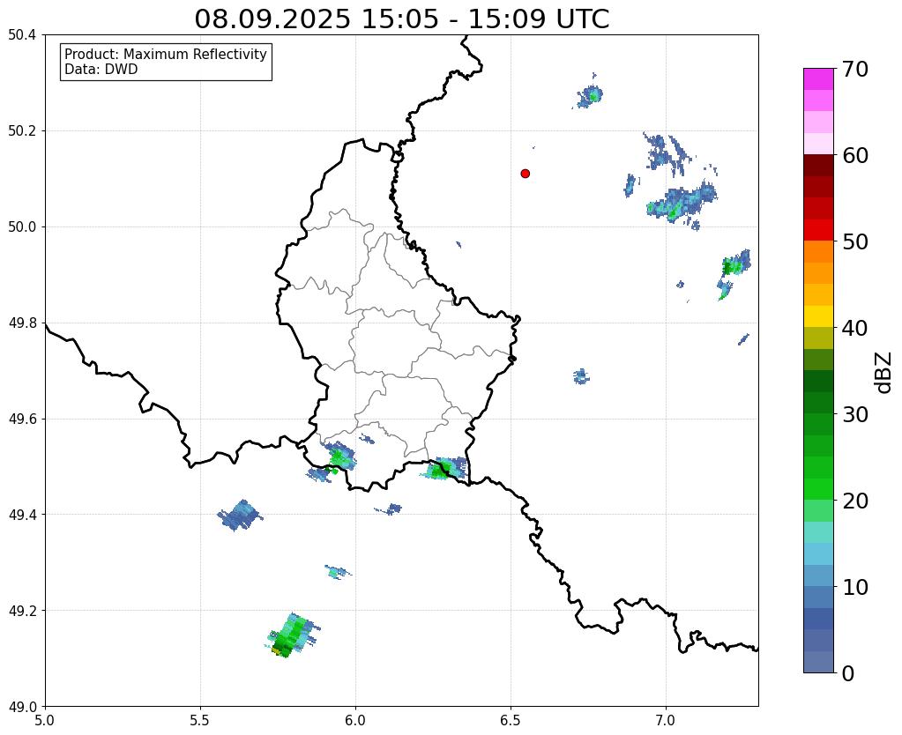Click the colorbar tick label 20
The height and width of the screenshot is (735, 902).
point(855,501)
